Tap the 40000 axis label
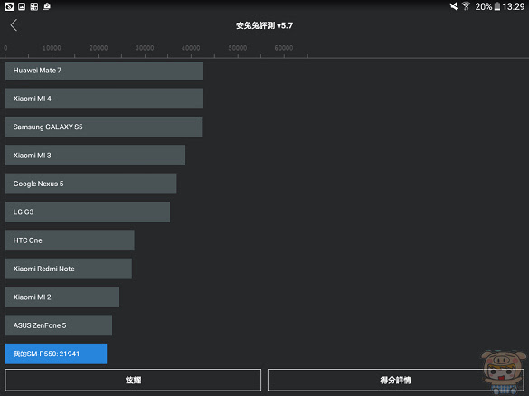Screen dimensions: 529x396 191,48
